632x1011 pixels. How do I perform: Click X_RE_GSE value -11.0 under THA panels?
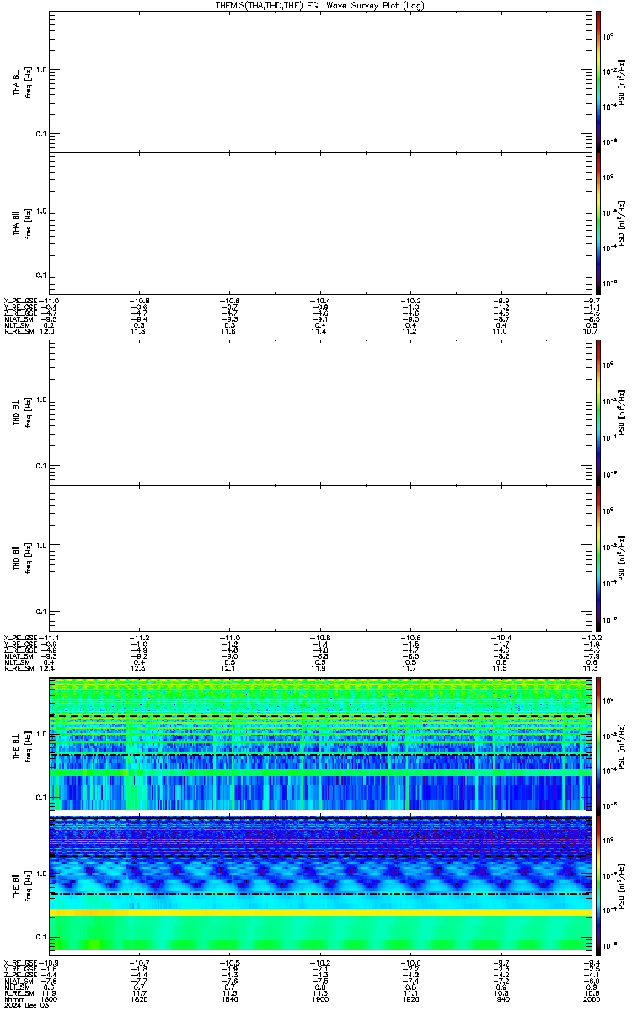pos(49,300)
